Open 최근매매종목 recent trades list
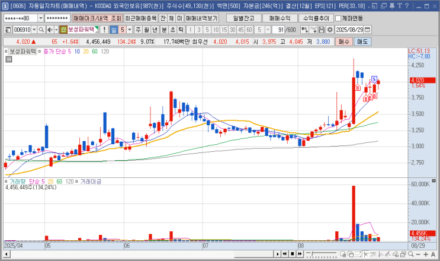 click(140, 18)
